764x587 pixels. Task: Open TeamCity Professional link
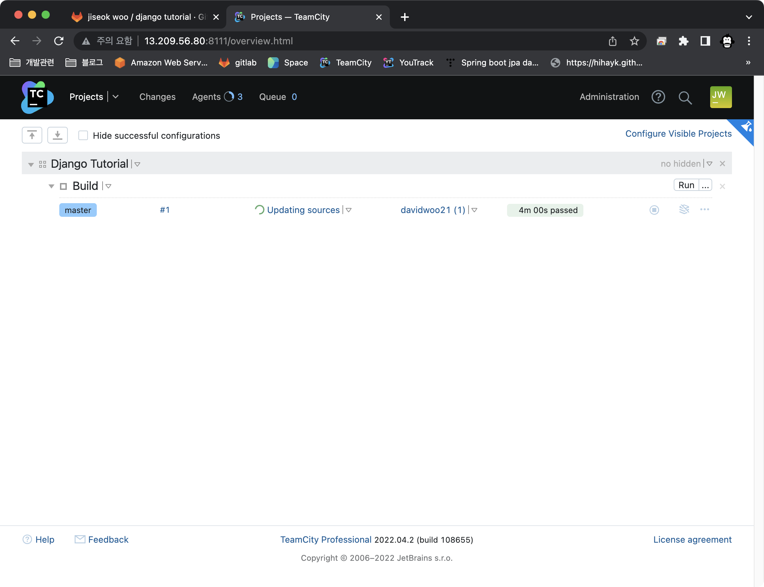pyautogui.click(x=325, y=540)
